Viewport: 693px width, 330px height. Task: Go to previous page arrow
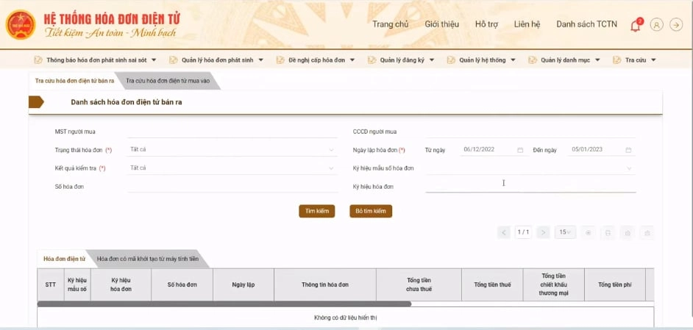[x=504, y=232]
